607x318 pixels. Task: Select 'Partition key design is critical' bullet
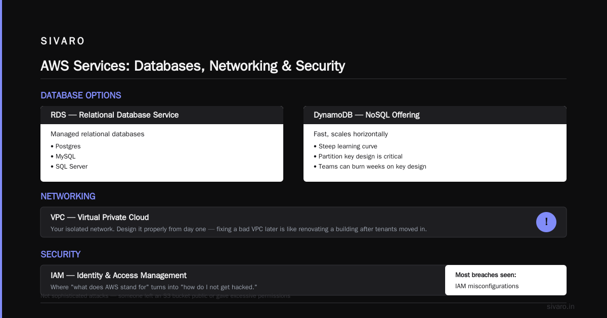pos(358,156)
